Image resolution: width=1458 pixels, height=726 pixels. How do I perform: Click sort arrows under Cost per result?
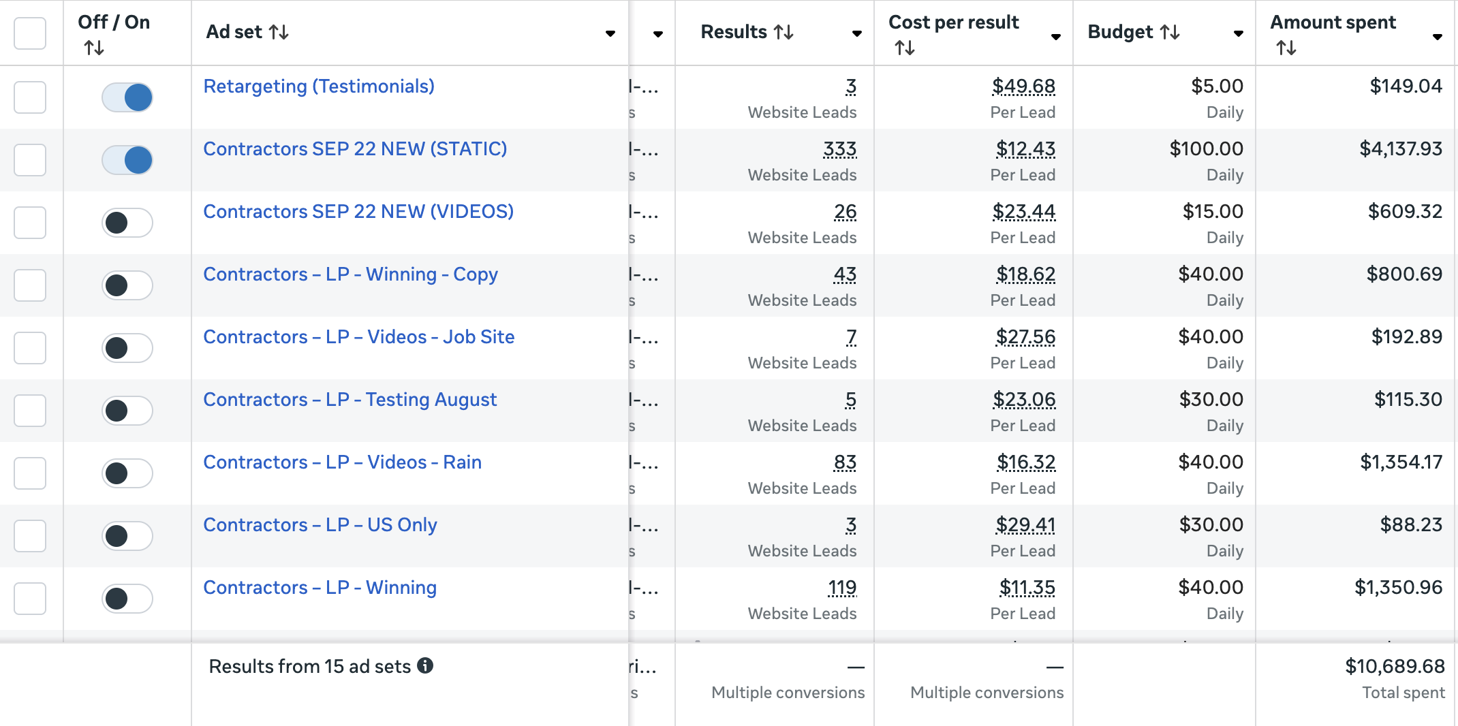point(905,48)
